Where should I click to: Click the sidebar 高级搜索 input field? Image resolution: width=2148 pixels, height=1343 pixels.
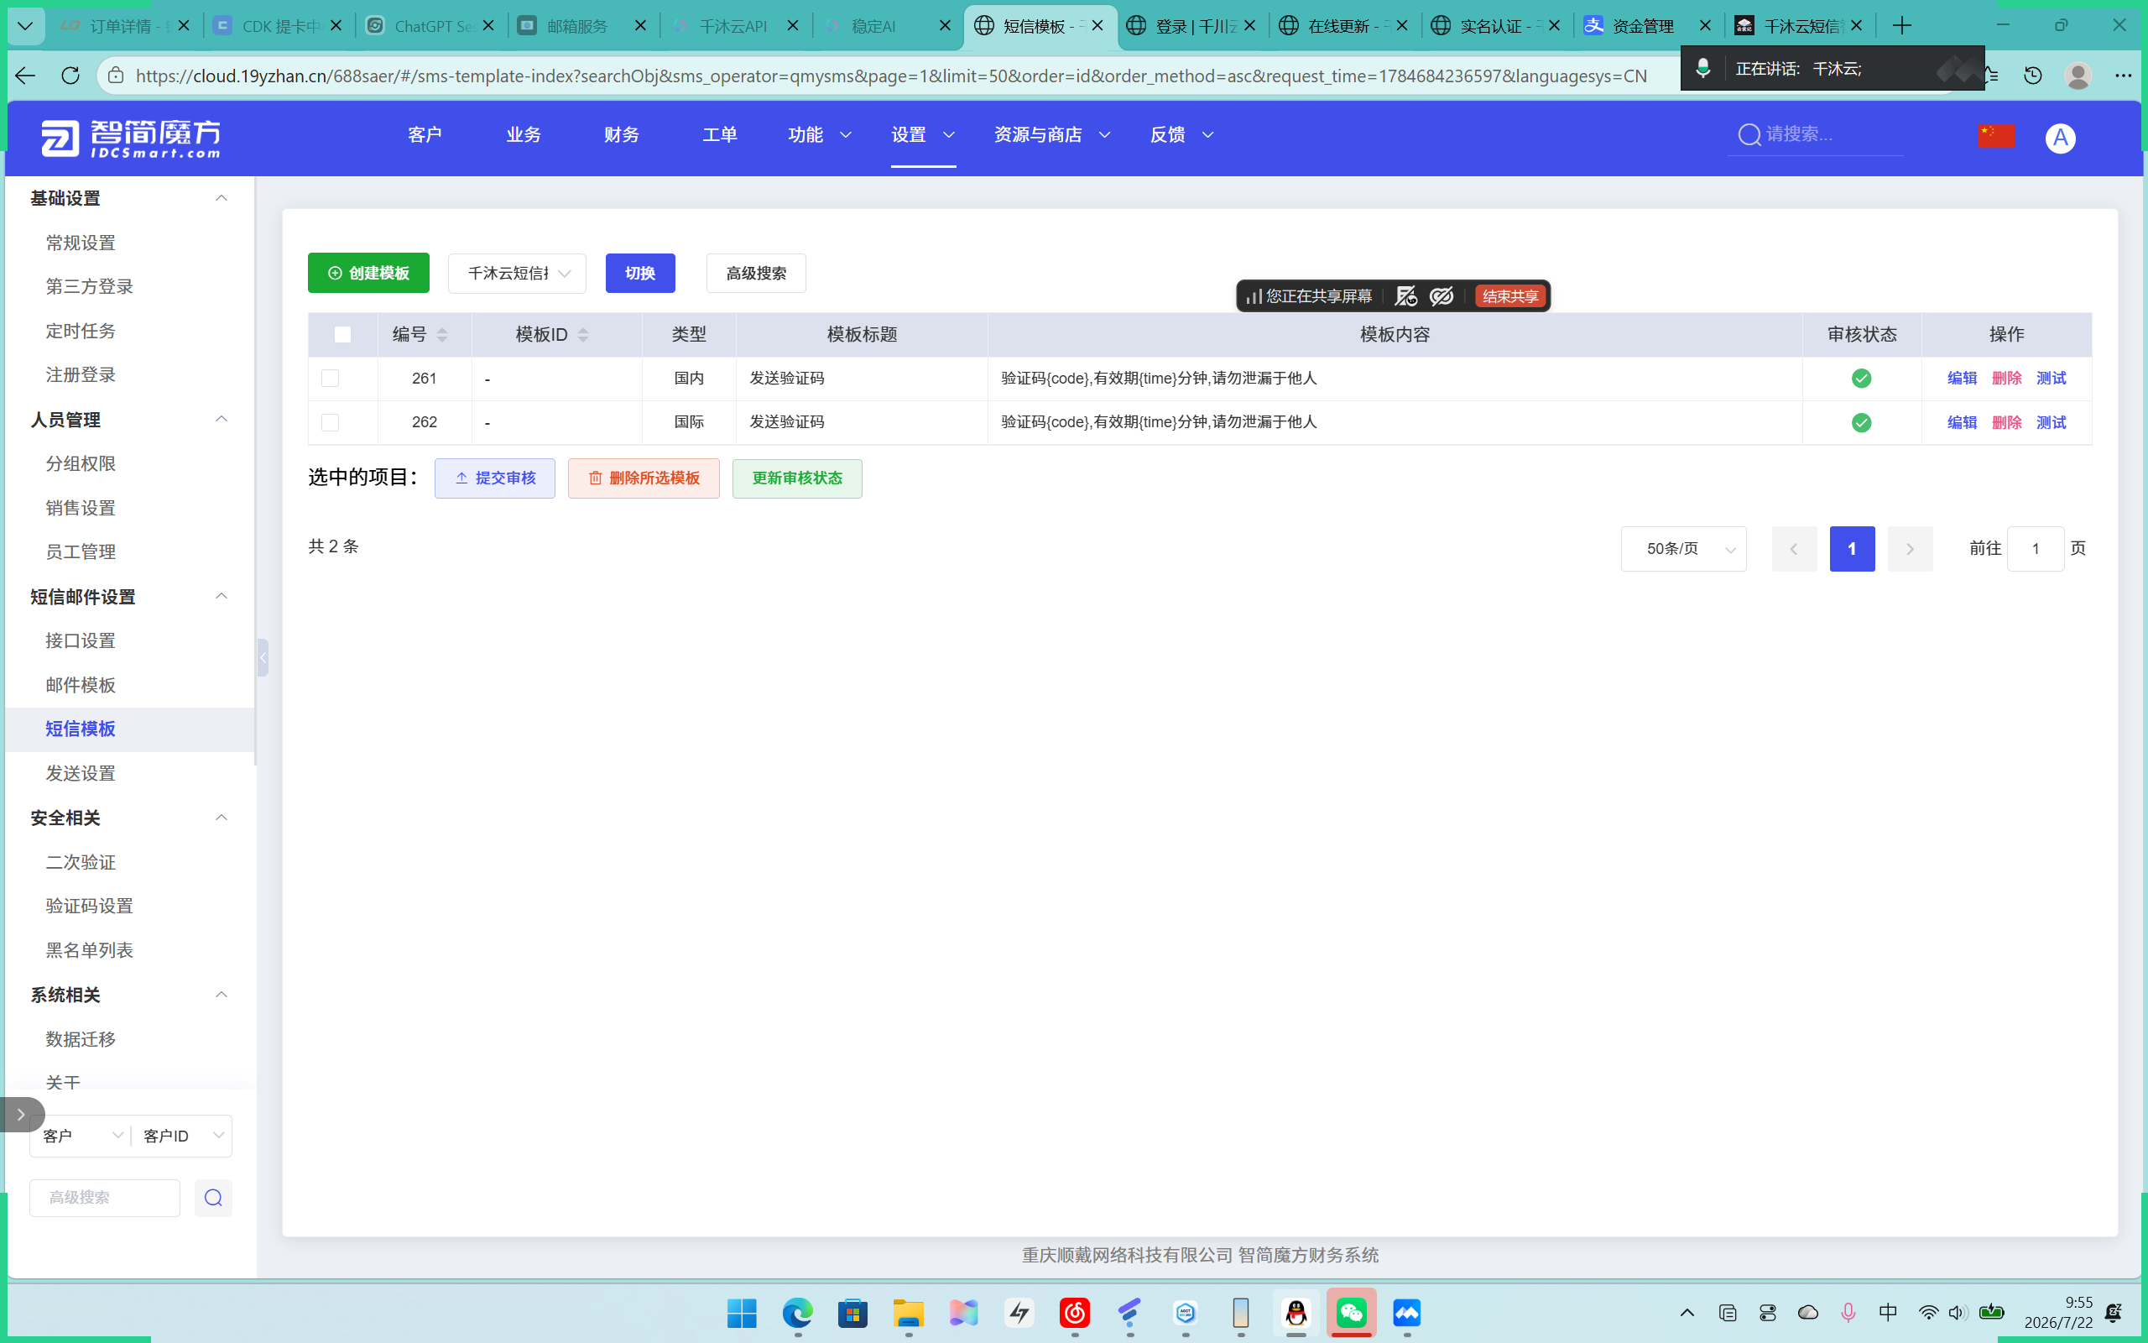(105, 1197)
